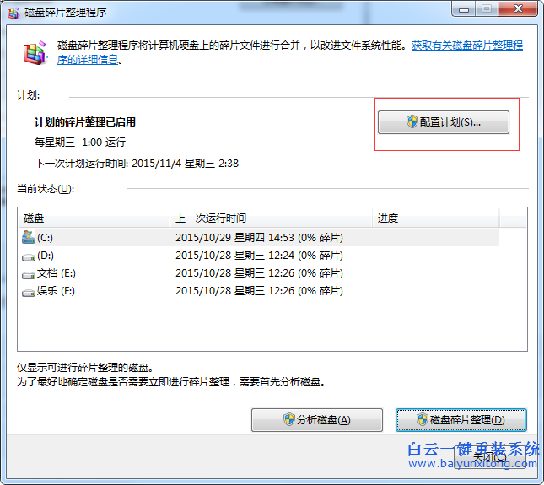The image size is (544, 485).
Task: Click the 当前状态(U): label
Action: pos(46,189)
